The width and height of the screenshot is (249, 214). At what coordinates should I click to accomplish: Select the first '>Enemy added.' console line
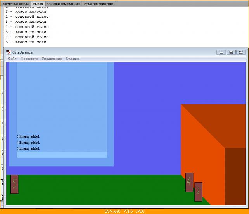tap(29, 136)
